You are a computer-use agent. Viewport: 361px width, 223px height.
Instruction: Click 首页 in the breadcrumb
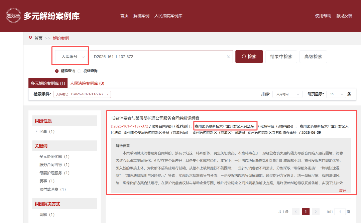(x=38, y=38)
